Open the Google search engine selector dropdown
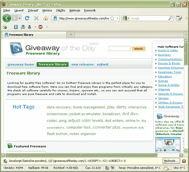Screen dimensions: 189x172 (126, 18)
